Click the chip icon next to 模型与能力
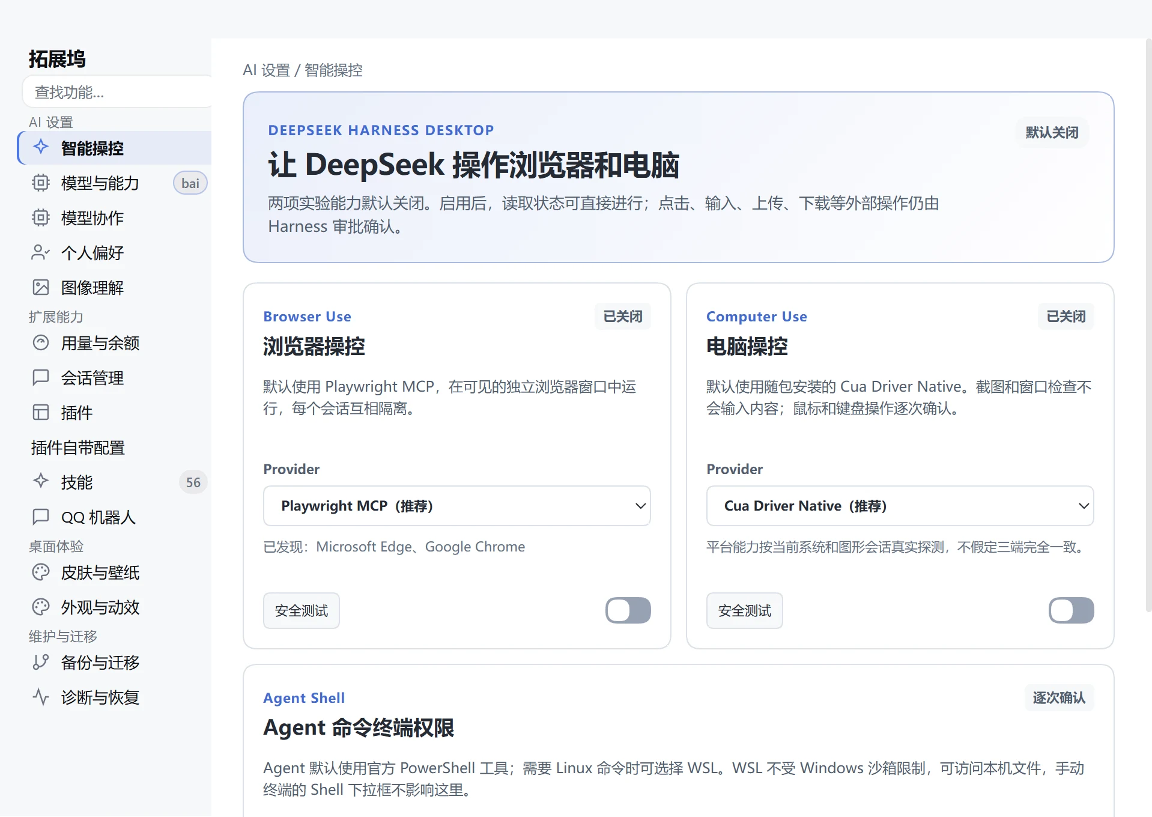Screen dimensions: 1152x817 tap(41, 183)
